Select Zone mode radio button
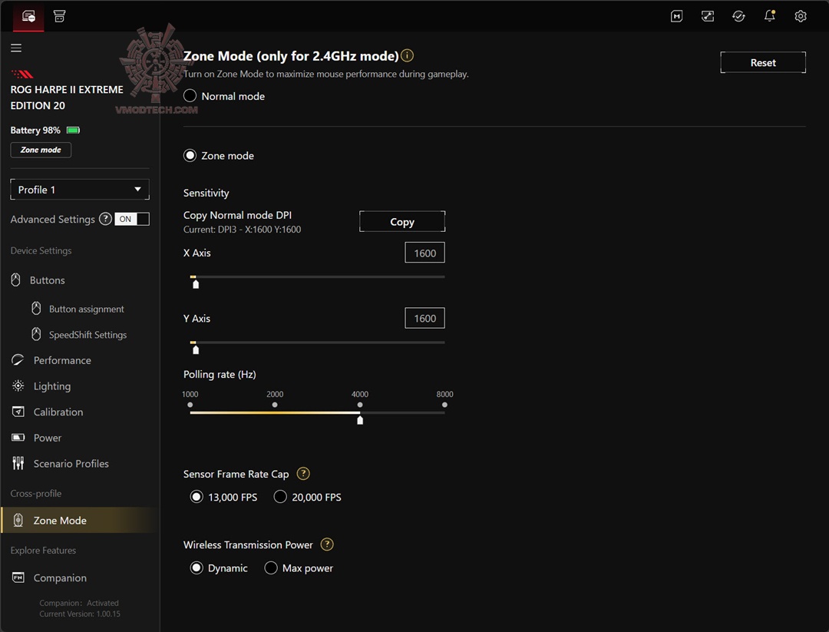Viewport: 829px width, 632px height. pyautogui.click(x=190, y=155)
